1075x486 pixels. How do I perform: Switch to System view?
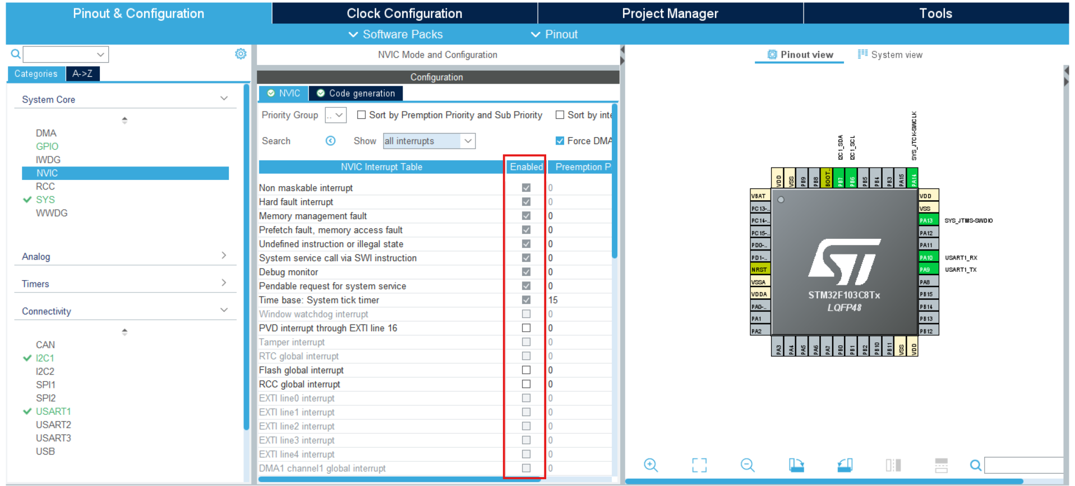[x=890, y=54]
